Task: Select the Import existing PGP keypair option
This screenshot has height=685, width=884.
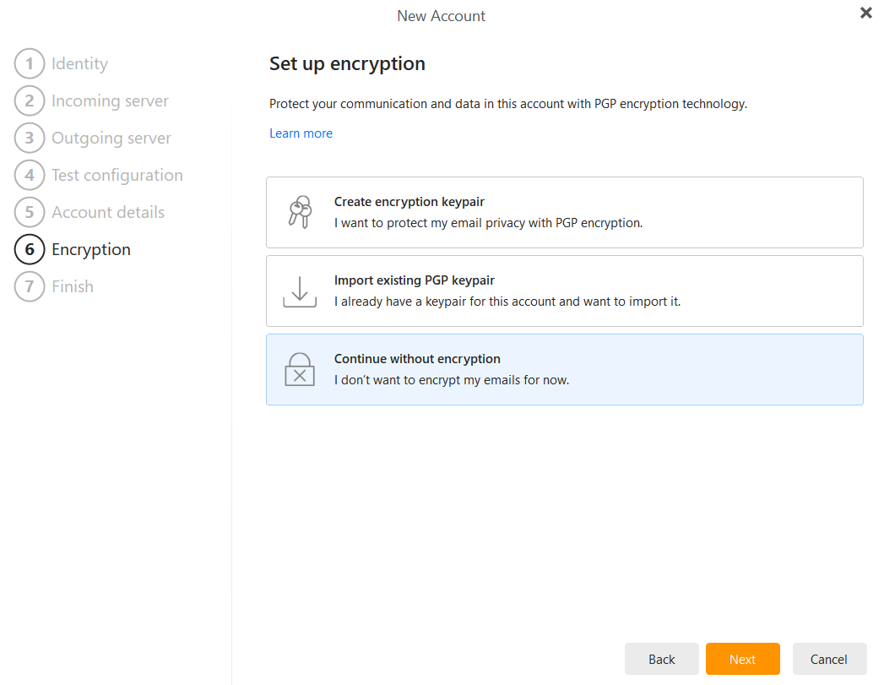Action: pyautogui.click(x=564, y=290)
